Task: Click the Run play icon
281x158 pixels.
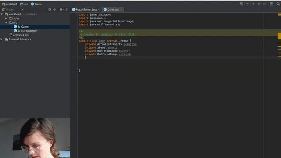Action: 254,4
